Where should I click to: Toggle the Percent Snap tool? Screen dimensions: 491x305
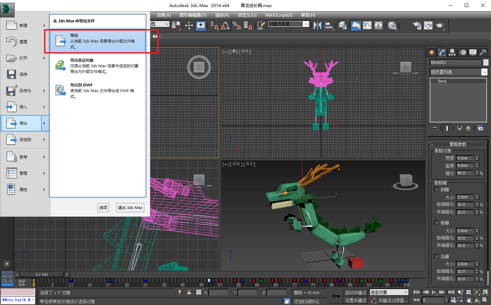236,25
